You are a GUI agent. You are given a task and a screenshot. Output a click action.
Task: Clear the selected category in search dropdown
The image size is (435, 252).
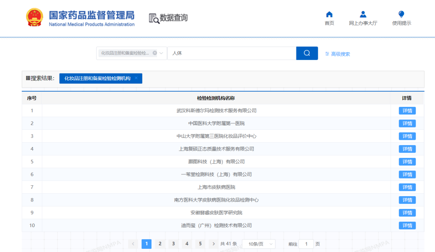point(155,53)
